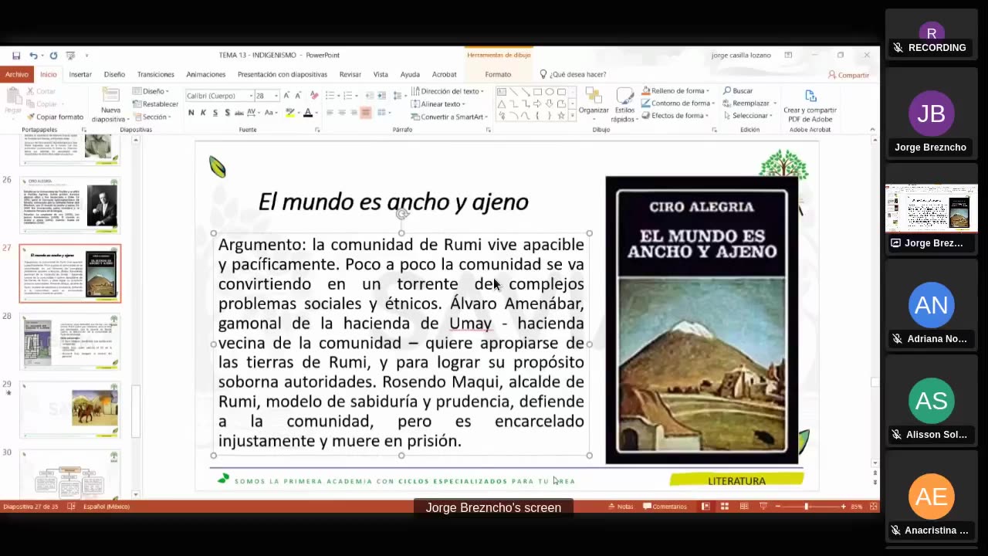The image size is (988, 556).
Task: Select the star shape in shapes gallery
Action: click(x=561, y=115)
